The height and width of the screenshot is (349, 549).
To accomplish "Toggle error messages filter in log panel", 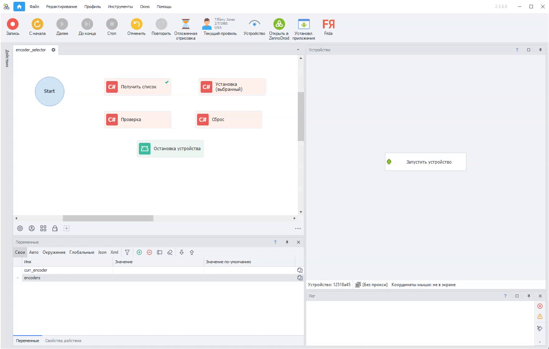I will click(x=540, y=306).
